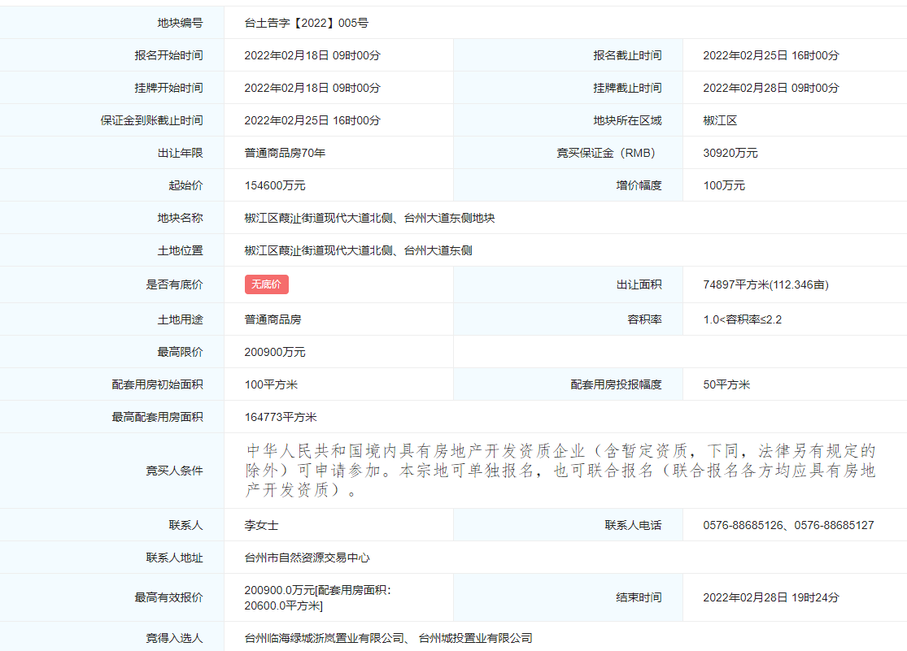
Task: Click the 是否有底价 label
Action: [174, 284]
